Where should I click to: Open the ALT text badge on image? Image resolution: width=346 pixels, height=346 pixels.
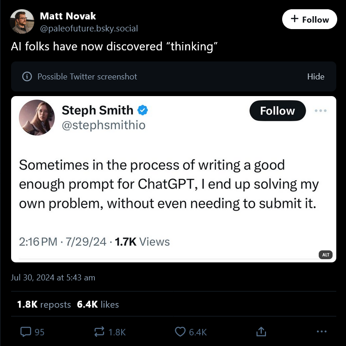pos(326,255)
